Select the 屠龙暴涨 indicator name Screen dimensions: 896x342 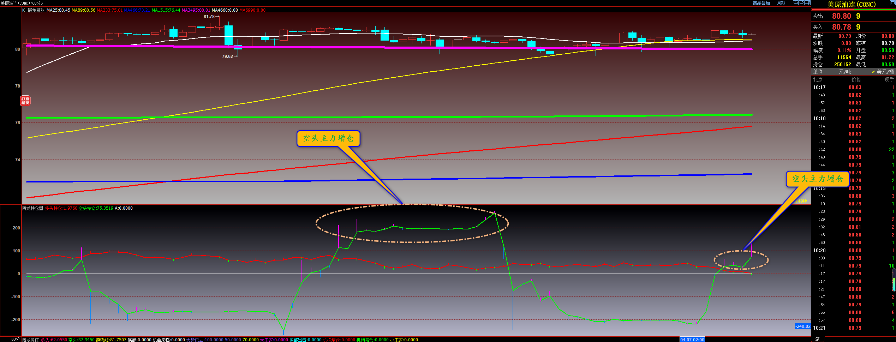36,10
